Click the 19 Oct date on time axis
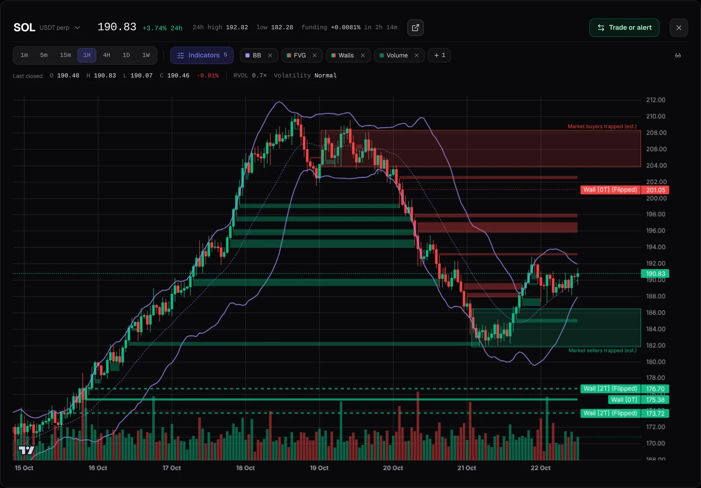The height and width of the screenshot is (488, 701). 319,468
